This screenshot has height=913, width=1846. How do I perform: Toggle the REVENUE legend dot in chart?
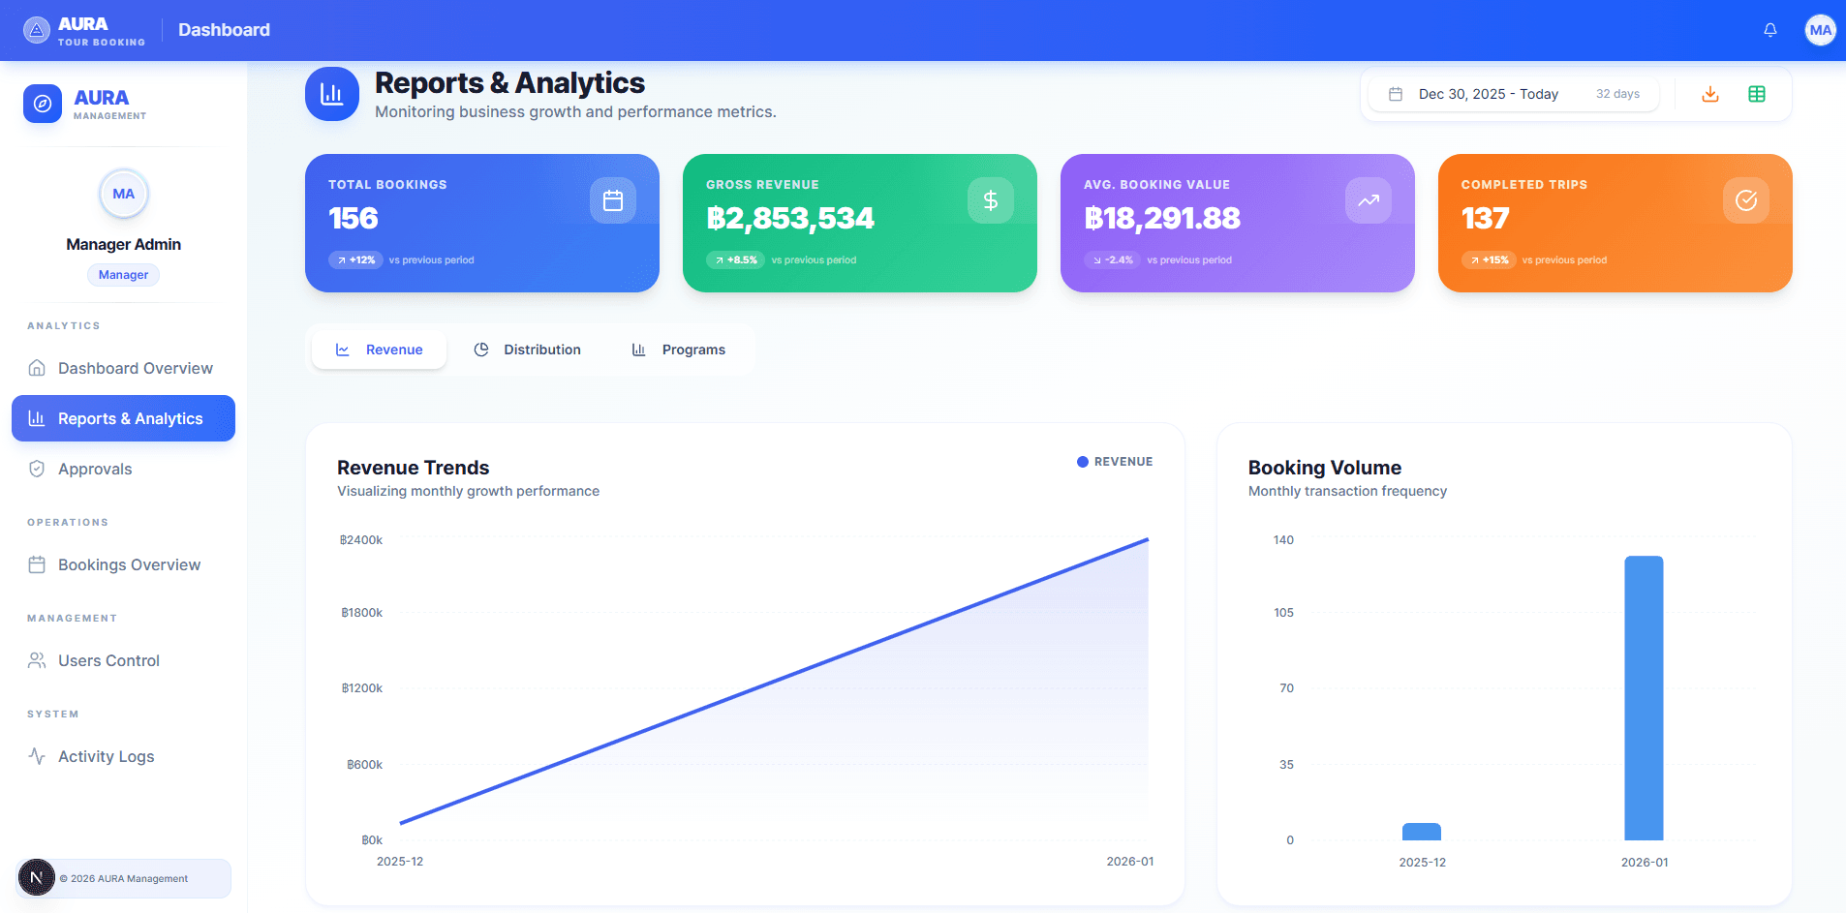(1083, 462)
